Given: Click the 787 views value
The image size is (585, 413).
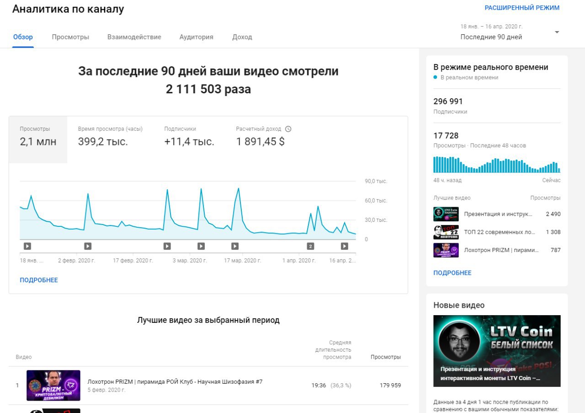Looking at the screenshot, I should pyautogui.click(x=555, y=250).
